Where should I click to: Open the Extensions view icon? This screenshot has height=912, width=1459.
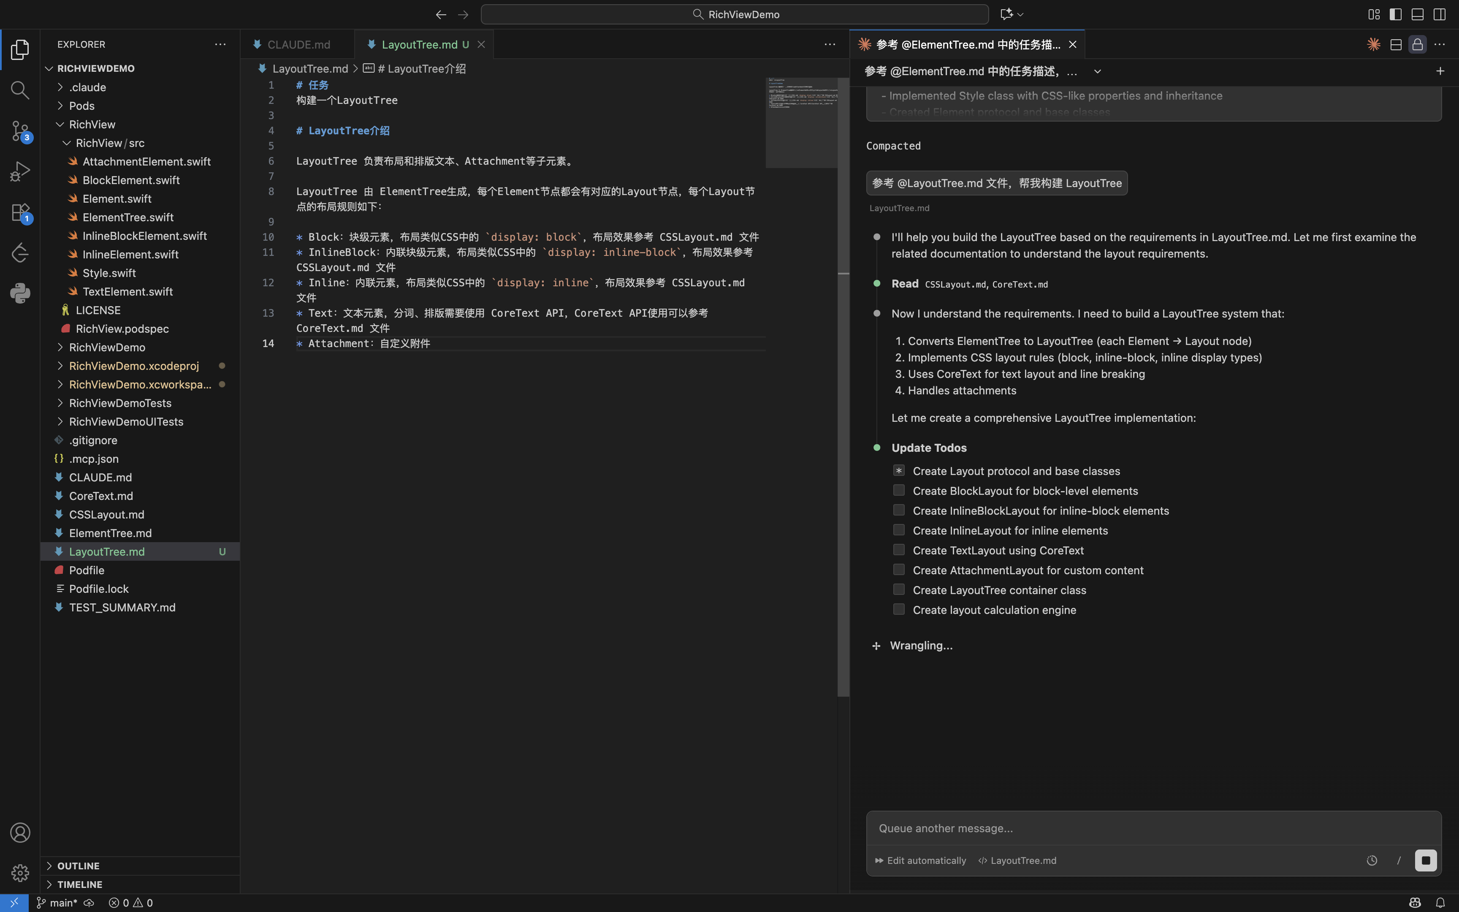click(x=20, y=212)
